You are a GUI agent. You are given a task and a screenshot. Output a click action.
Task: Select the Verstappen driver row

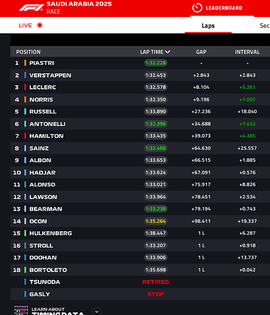[140, 75]
